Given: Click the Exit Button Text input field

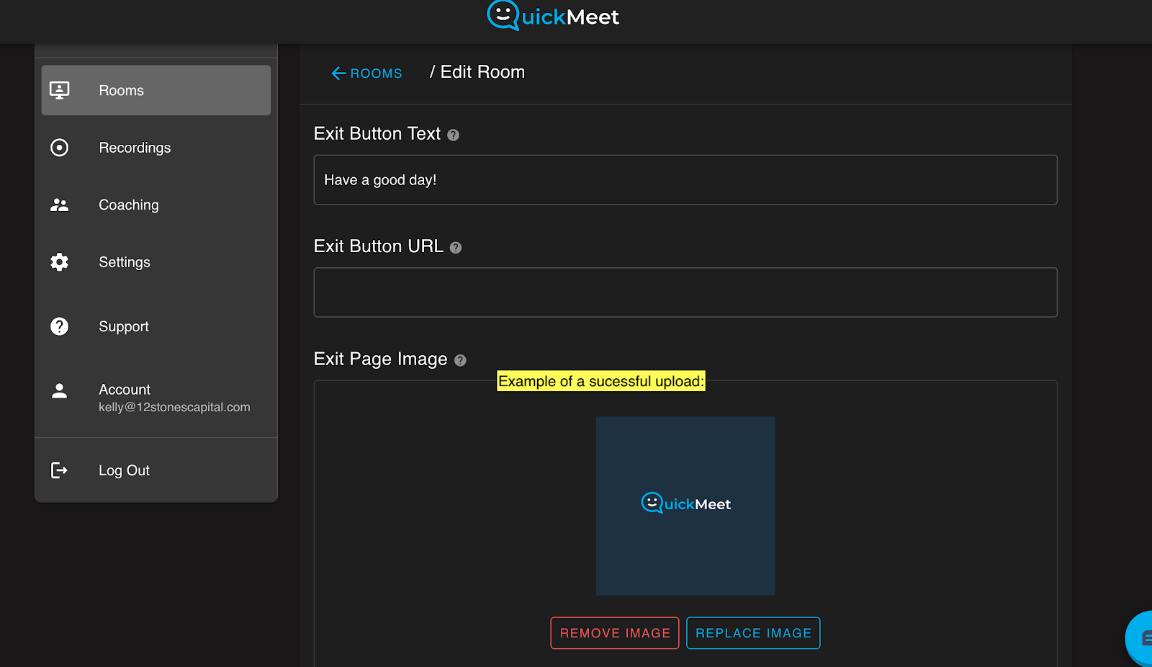Looking at the screenshot, I should coord(685,180).
